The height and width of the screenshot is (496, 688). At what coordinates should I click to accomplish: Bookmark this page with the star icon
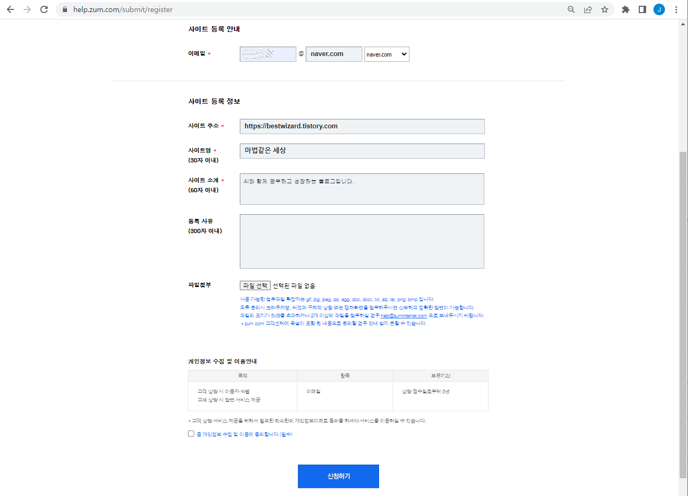coord(605,9)
